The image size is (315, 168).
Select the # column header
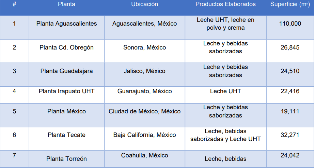point(14,4)
